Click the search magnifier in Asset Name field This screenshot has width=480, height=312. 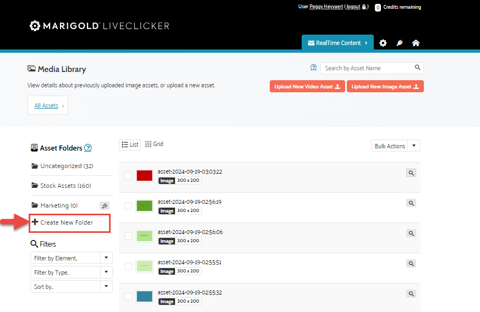[x=418, y=68]
